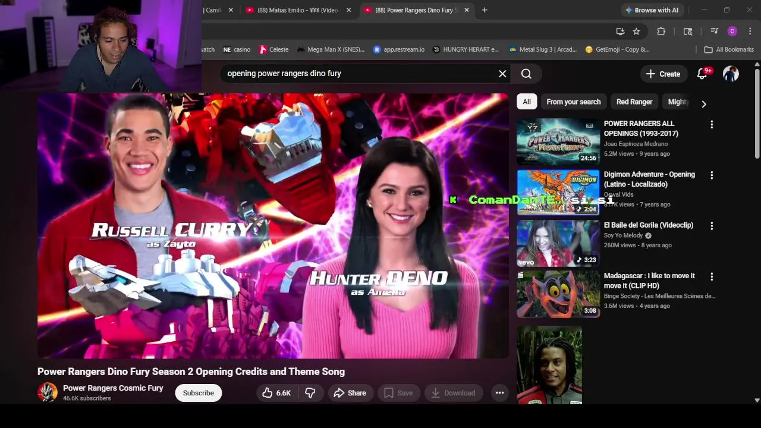
Task: Close the Matias Emilio tab
Action: [348, 10]
